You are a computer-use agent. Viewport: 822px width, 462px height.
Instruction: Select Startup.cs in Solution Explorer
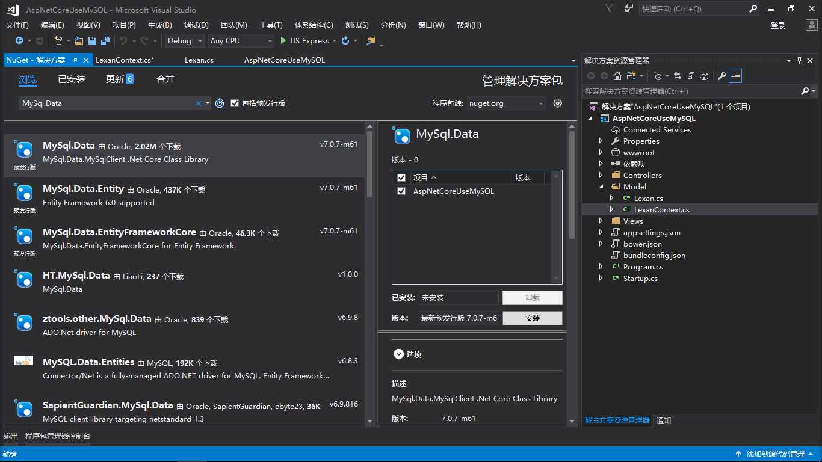coord(640,279)
